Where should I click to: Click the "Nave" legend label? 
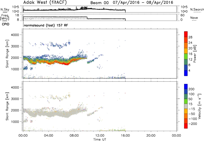pos(194,18)
